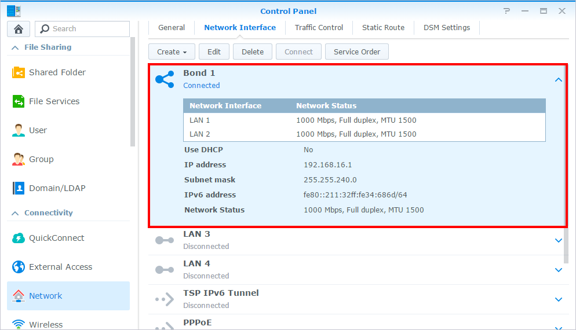Viewport: 576px width, 330px height.
Task: Click the IPv6 address fe80 value
Action: click(355, 195)
